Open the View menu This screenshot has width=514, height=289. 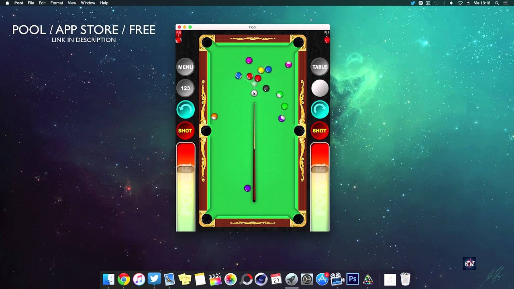(x=72, y=3)
